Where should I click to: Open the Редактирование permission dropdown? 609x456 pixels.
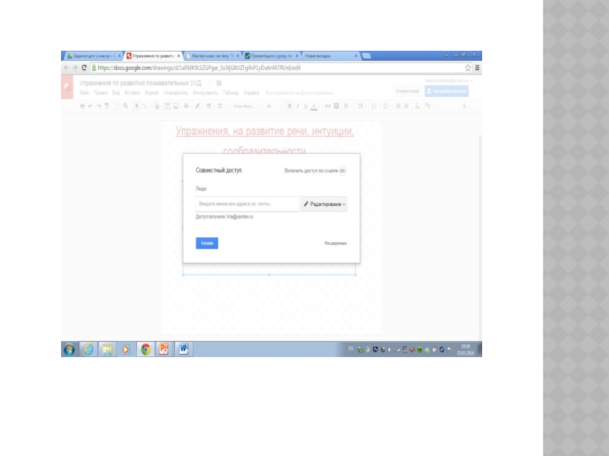click(324, 204)
